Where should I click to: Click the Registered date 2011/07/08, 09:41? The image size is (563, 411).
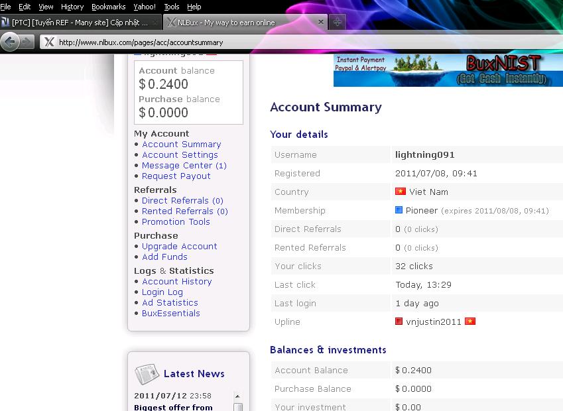[436, 174]
